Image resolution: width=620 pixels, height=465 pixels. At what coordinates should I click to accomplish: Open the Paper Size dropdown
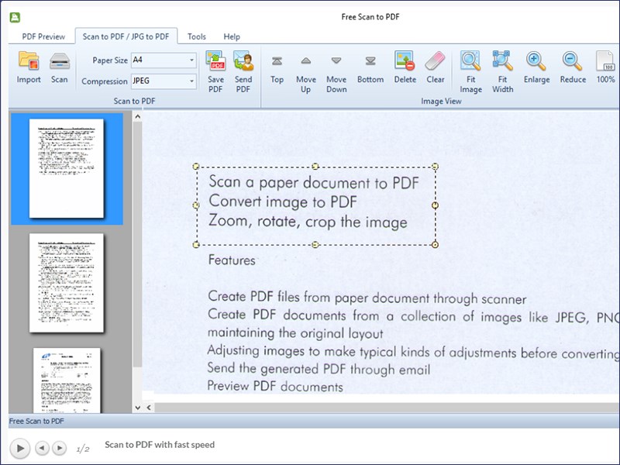[x=192, y=60]
